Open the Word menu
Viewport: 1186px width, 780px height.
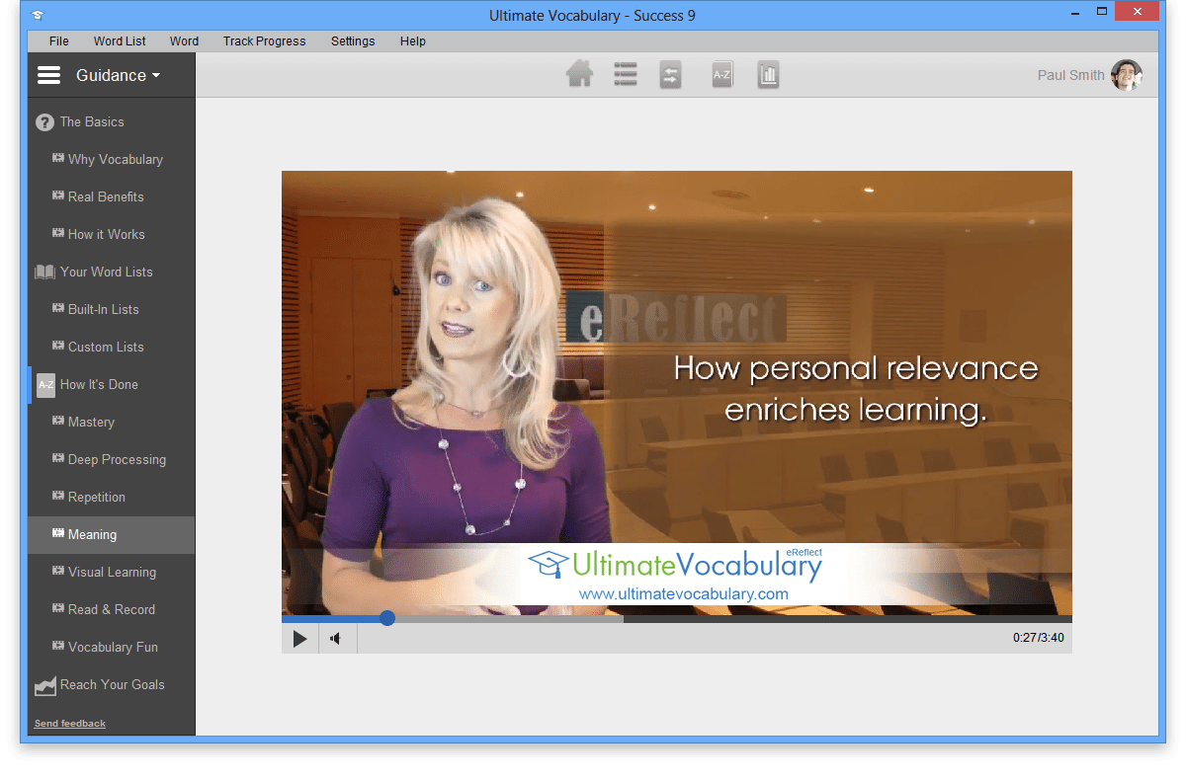[184, 41]
